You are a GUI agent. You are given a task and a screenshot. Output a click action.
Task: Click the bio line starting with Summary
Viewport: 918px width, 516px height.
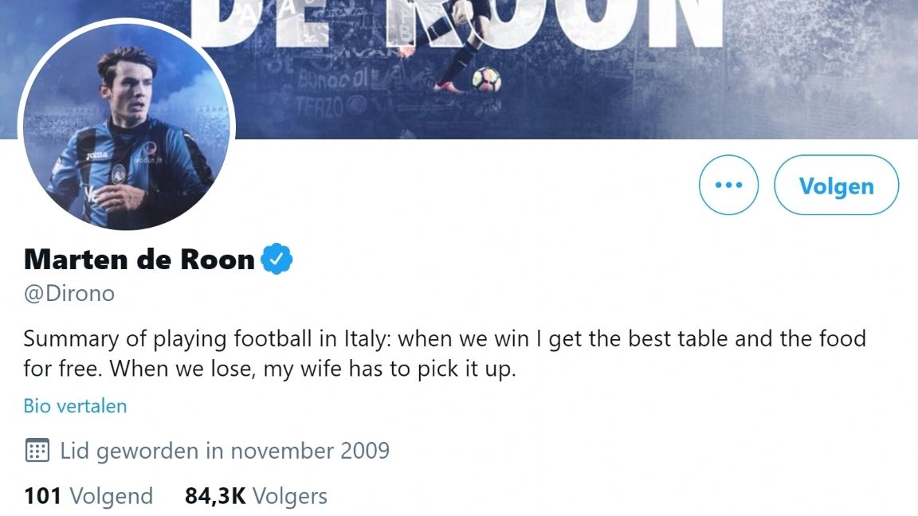[x=444, y=338]
